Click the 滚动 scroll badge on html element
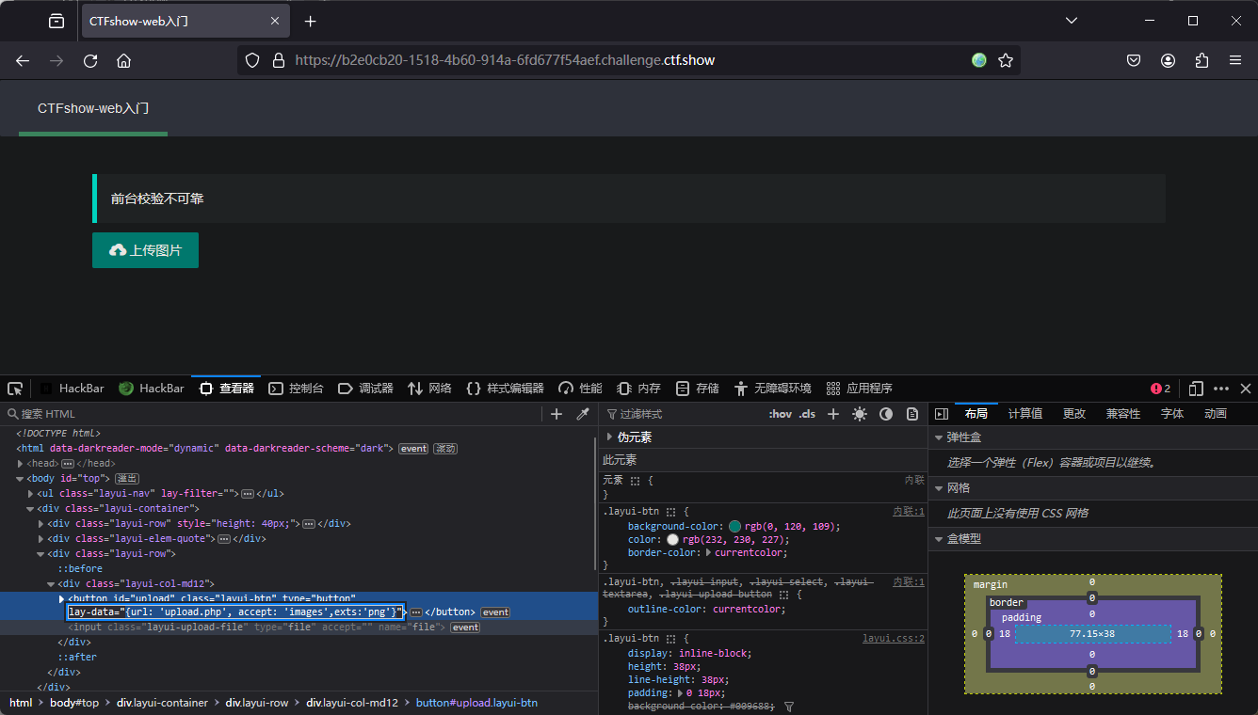The image size is (1258, 715). 445,449
